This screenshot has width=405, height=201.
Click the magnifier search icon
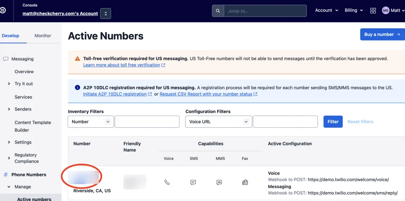pyautogui.click(x=218, y=11)
